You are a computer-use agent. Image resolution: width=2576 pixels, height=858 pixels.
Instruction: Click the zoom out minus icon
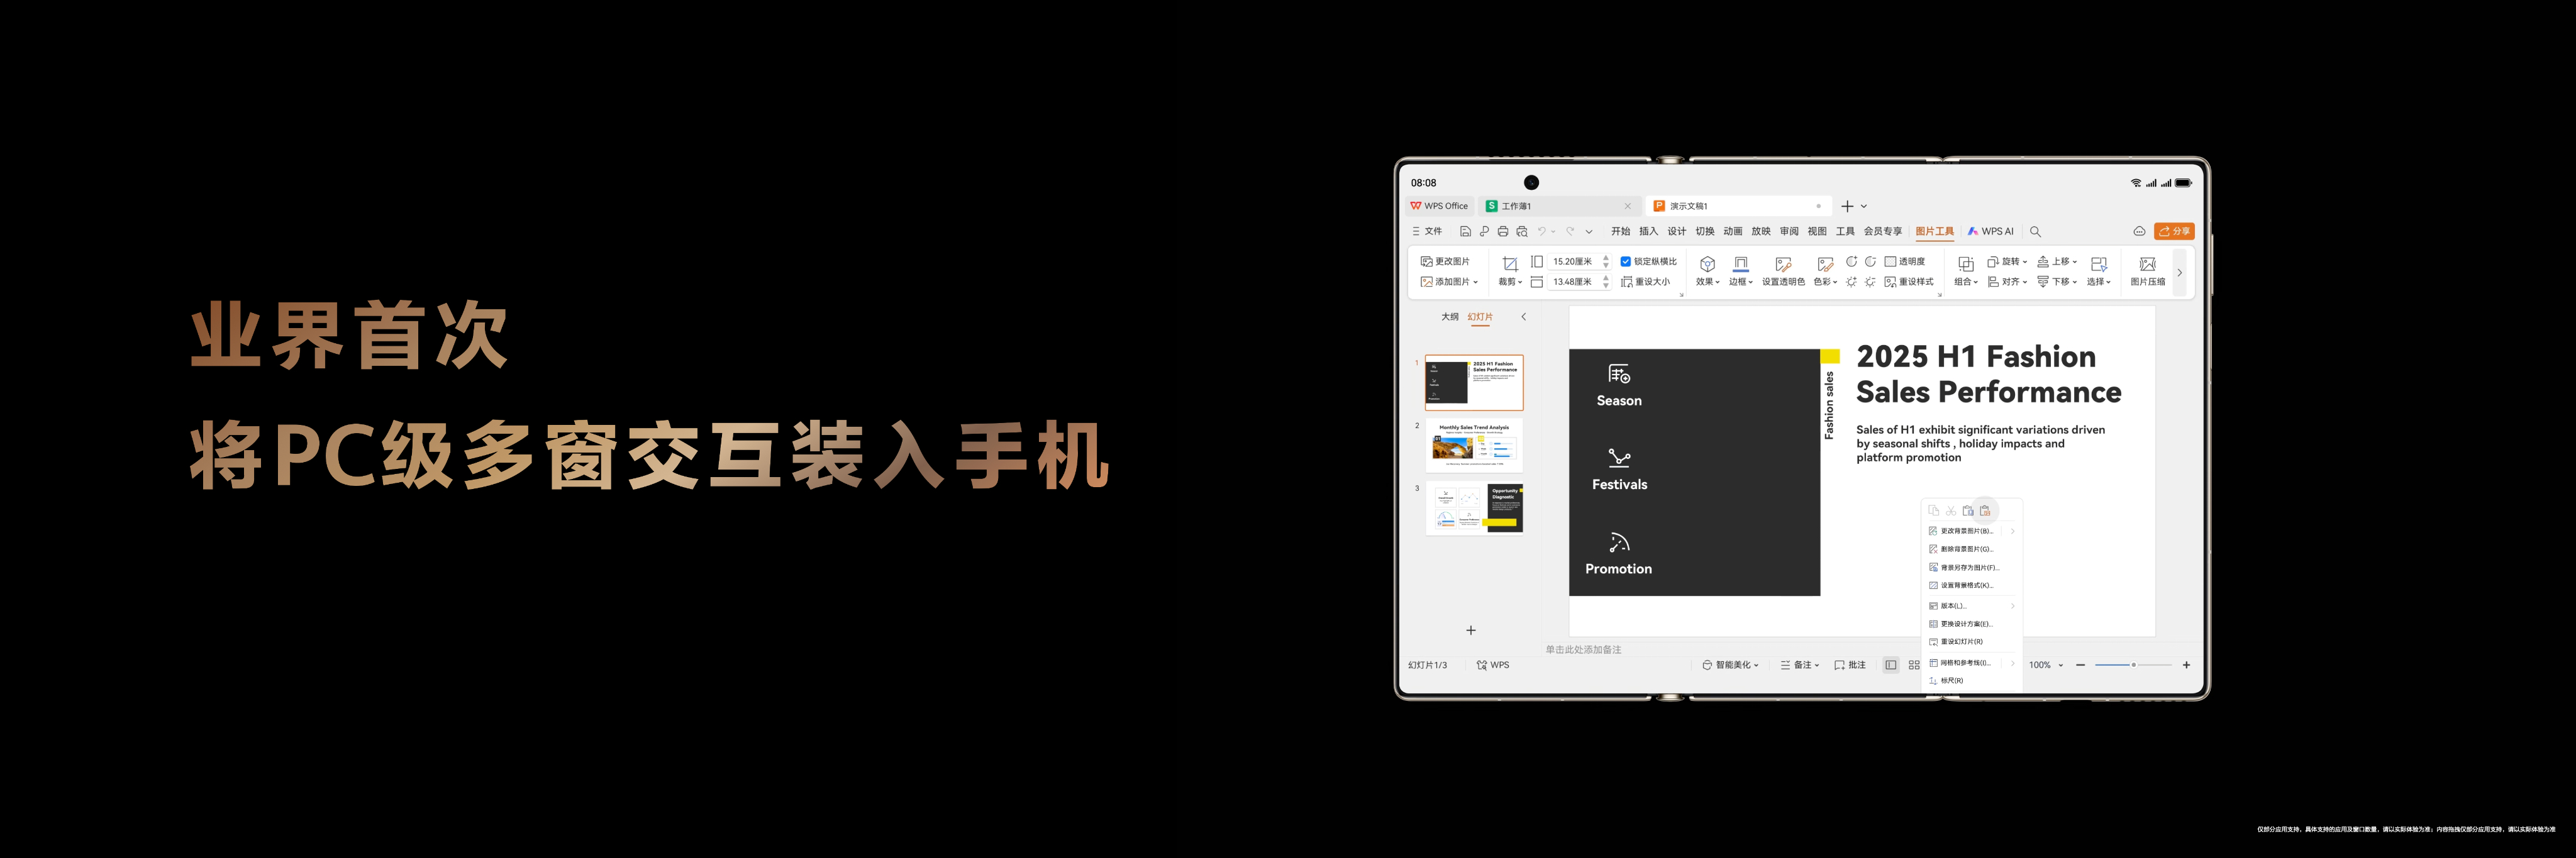2081,665
